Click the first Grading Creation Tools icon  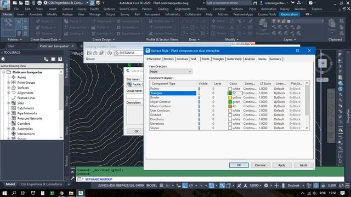(89, 53)
